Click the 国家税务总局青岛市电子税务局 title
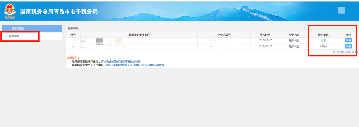This screenshot has height=127, width=359. (59, 11)
